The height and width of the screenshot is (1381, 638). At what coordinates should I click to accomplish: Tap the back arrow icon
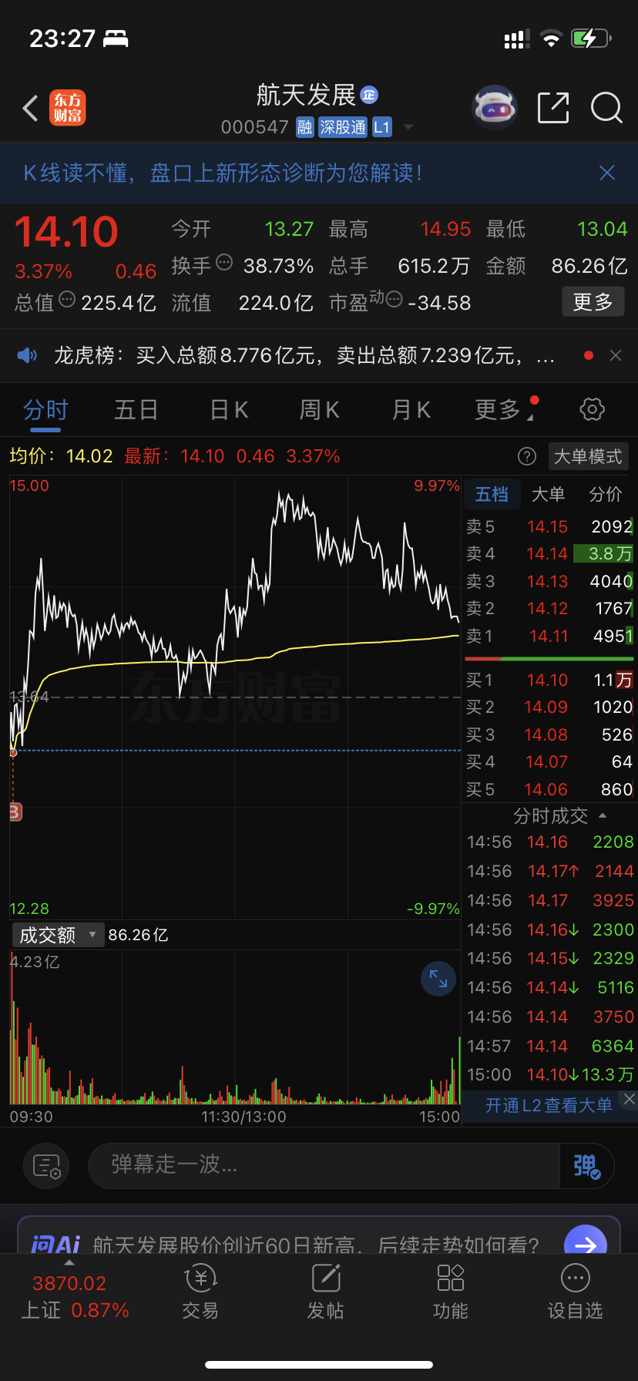click(31, 109)
